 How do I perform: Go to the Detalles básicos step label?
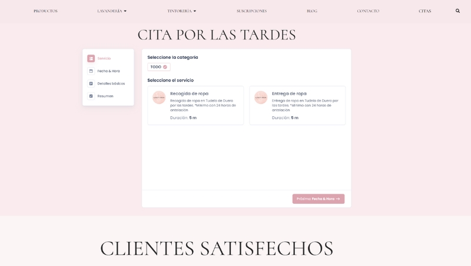point(111,83)
